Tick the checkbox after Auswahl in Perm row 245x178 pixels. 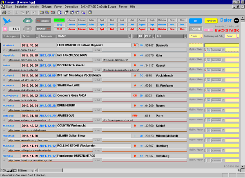click(223, 120)
